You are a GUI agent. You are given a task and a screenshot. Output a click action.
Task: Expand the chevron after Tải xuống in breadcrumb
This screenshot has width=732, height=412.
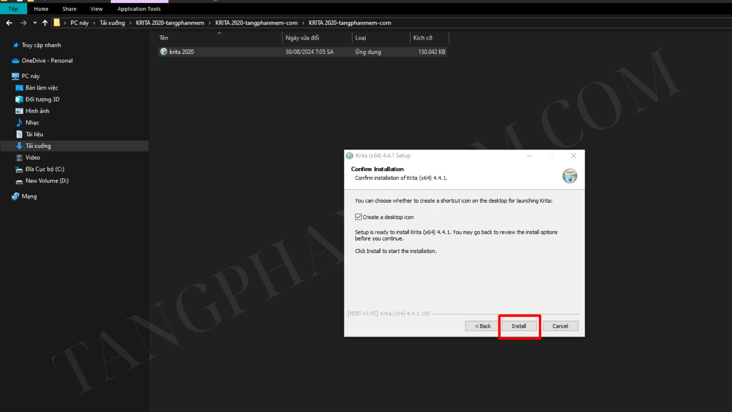pos(130,23)
